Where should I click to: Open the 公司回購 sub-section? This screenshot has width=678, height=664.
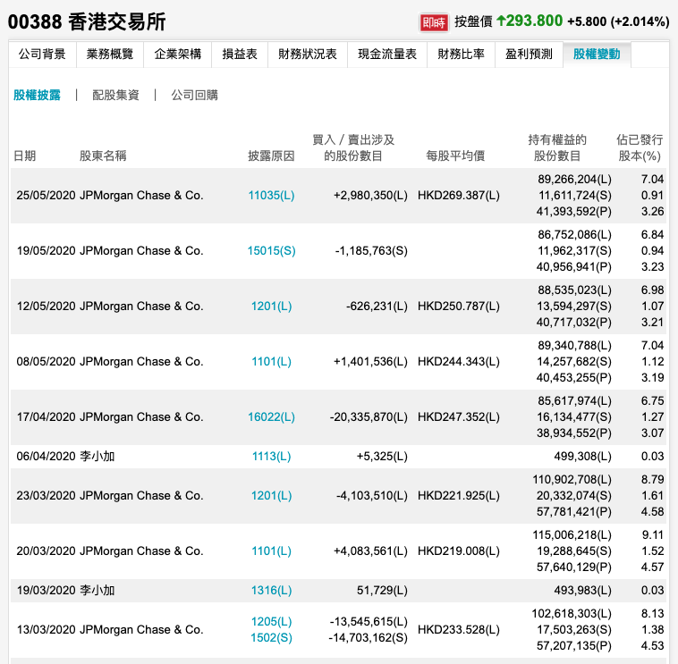click(195, 95)
